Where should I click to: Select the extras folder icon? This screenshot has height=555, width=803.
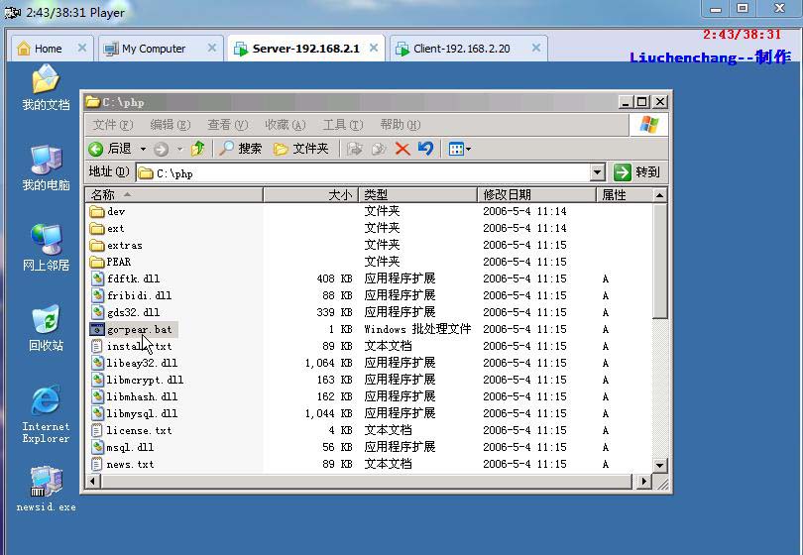tap(97, 245)
